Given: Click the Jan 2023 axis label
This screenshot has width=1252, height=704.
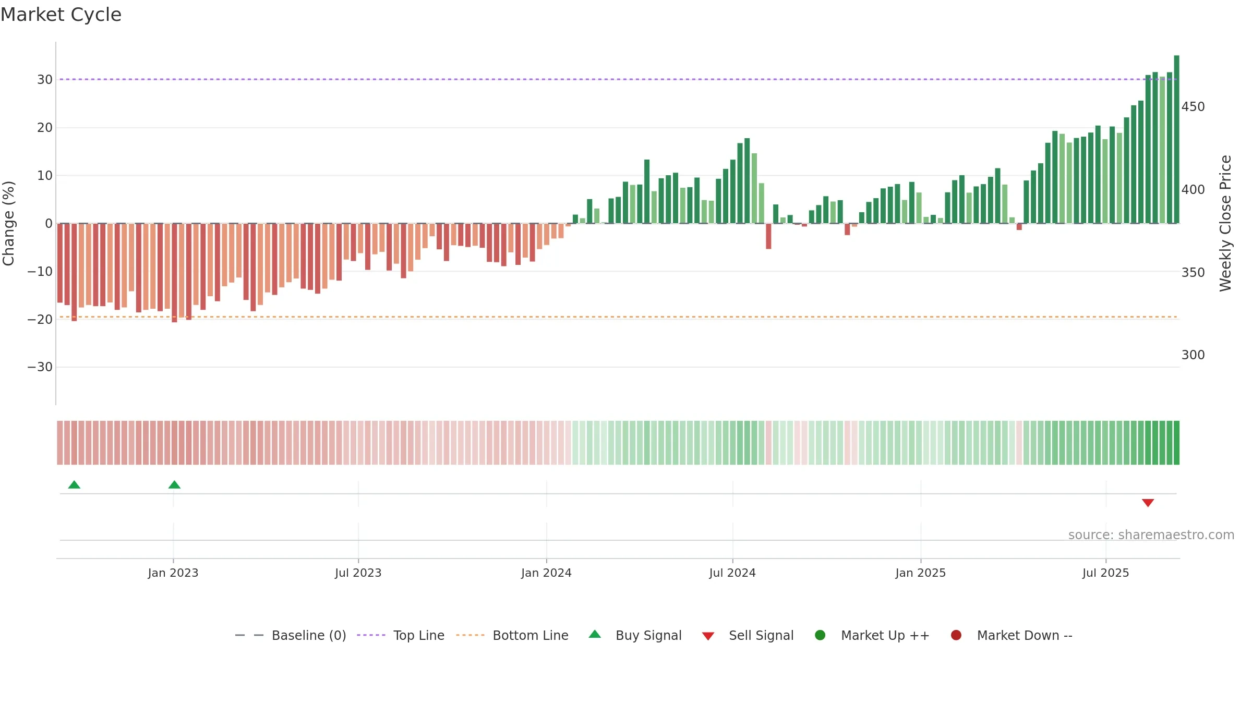Looking at the screenshot, I should pyautogui.click(x=173, y=573).
